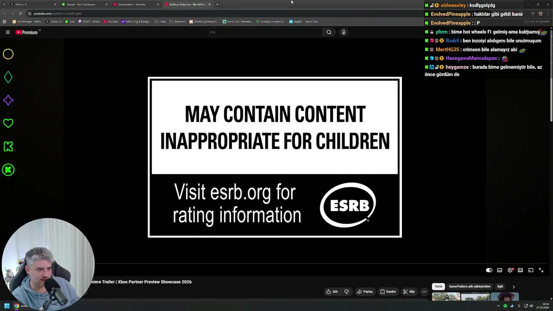
Task: Dislike the video with the thumbs-down
Action: (346, 292)
